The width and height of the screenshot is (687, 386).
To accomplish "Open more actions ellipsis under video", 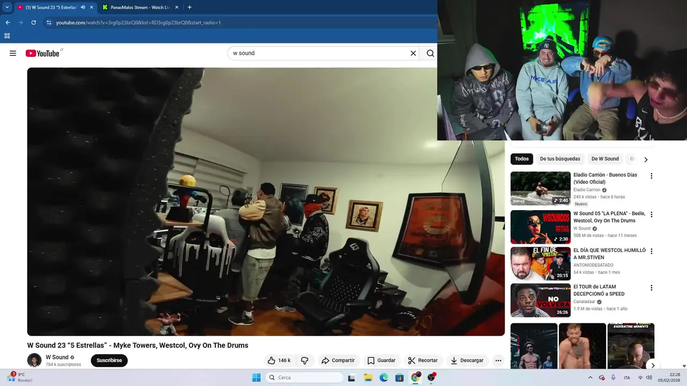I will coord(498,360).
